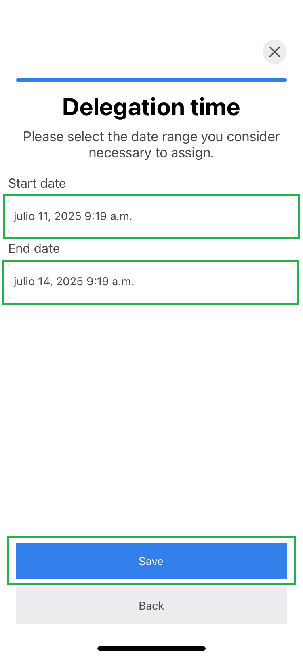Select the start date and time value
Screen dimensions: 303x657
pos(73,216)
